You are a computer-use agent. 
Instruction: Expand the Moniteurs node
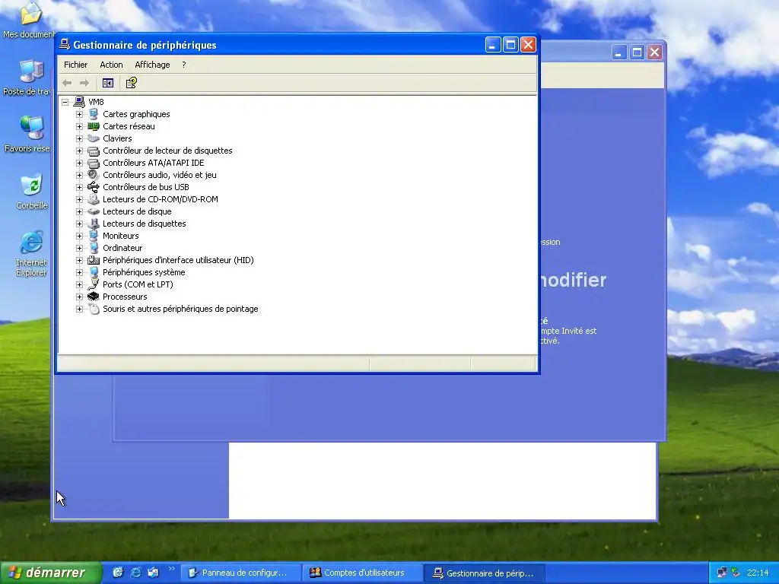point(79,236)
